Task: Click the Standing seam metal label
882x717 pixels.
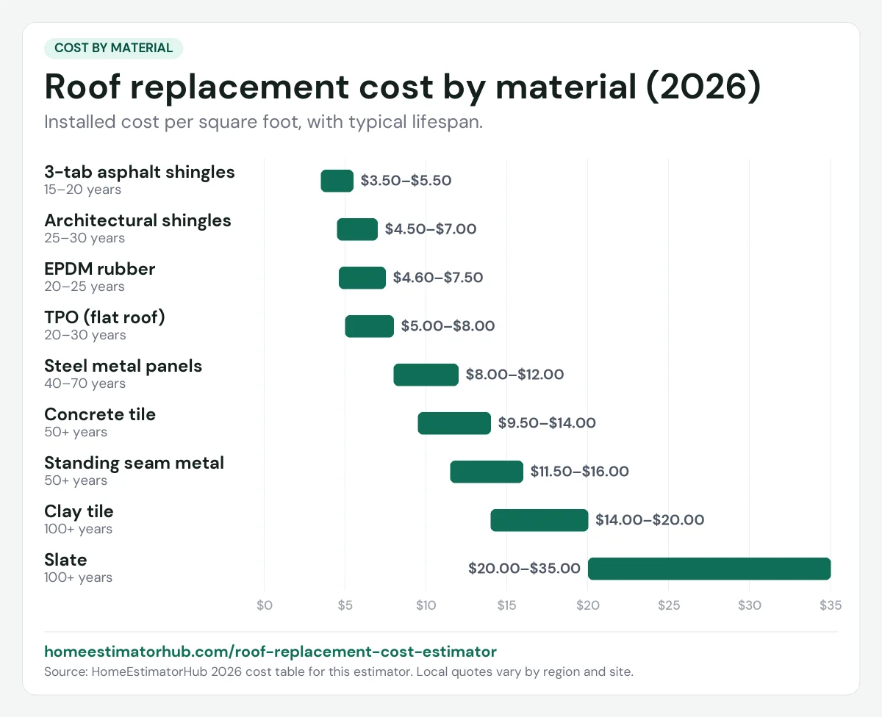Action: point(134,463)
